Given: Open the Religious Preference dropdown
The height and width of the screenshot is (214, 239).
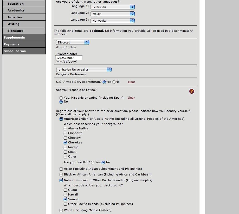Looking at the screenshot, I should pyautogui.click(x=84, y=70).
